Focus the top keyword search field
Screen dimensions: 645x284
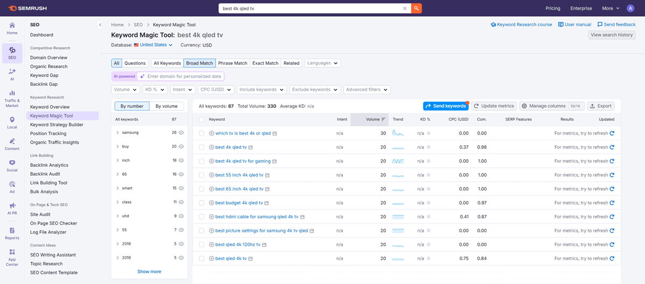tap(310, 8)
